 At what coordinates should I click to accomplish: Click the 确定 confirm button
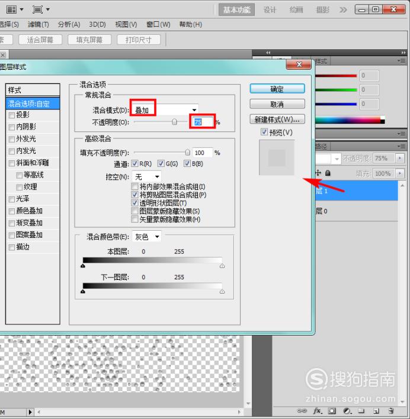(277, 89)
